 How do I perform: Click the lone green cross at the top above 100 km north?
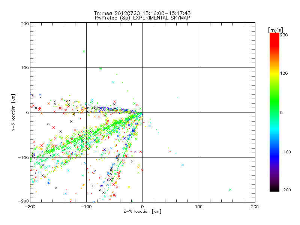(x=84, y=51)
